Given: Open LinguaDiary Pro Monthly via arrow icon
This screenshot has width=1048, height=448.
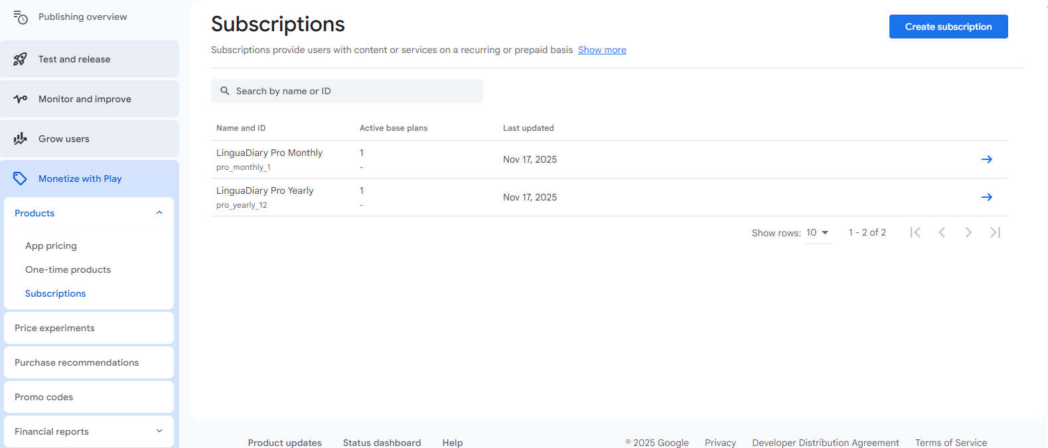Looking at the screenshot, I should coord(986,159).
